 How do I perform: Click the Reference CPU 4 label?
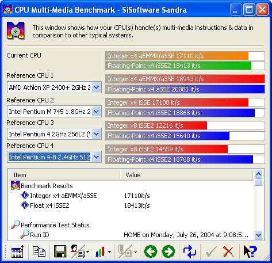[30, 146]
